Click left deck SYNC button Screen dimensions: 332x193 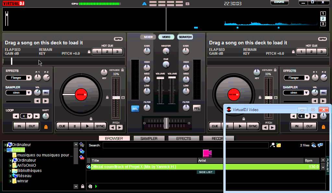100,126
